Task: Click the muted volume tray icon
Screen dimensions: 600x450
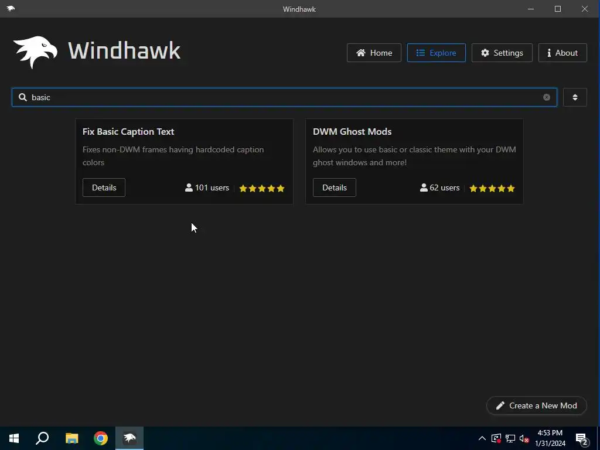Action: pos(524,438)
